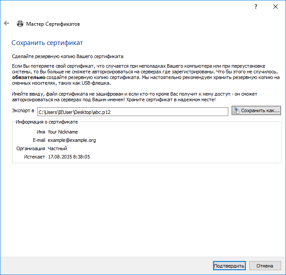Screen dimensions: 286x275
Task: Cancel the wizard with Отмена
Action: point(265,266)
